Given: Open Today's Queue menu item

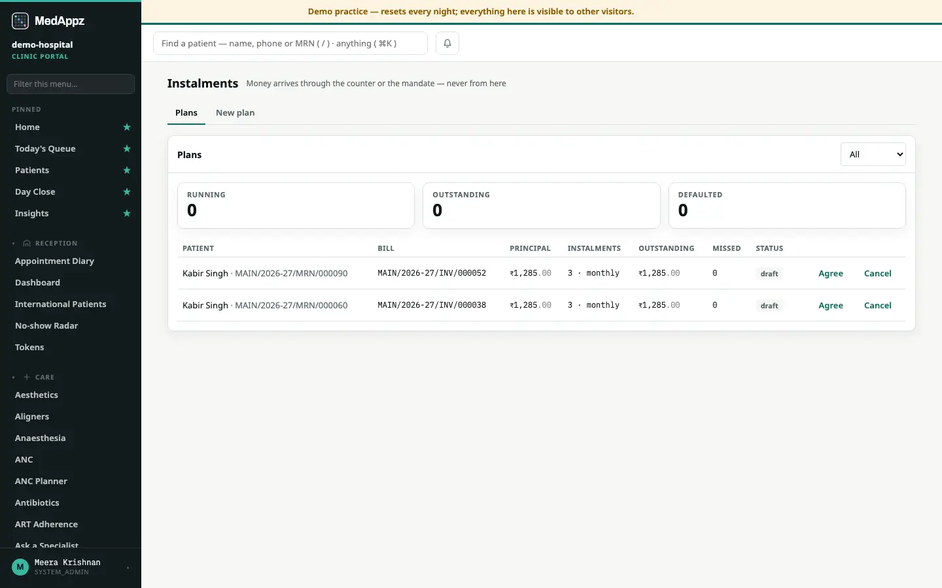Looking at the screenshot, I should click(45, 149).
